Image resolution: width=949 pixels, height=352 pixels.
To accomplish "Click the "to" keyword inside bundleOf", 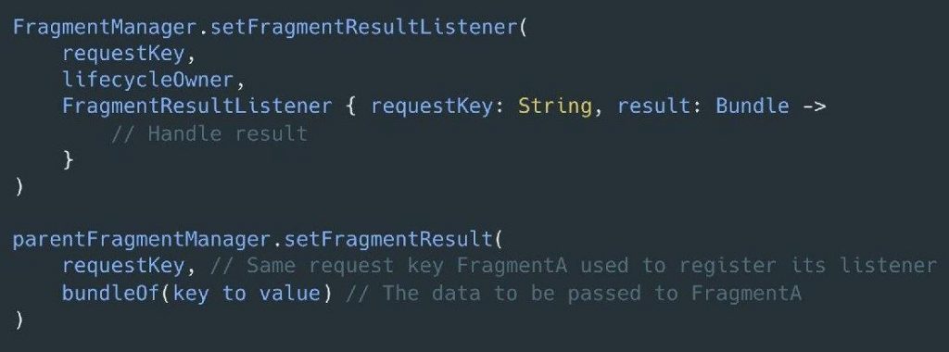I will [234, 294].
